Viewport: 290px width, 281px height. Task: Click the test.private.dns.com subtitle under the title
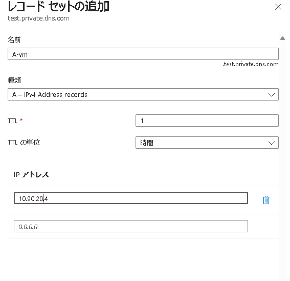(x=38, y=18)
